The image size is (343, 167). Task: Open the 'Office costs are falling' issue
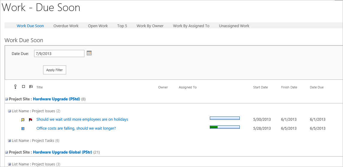pyautogui.click(x=76, y=128)
